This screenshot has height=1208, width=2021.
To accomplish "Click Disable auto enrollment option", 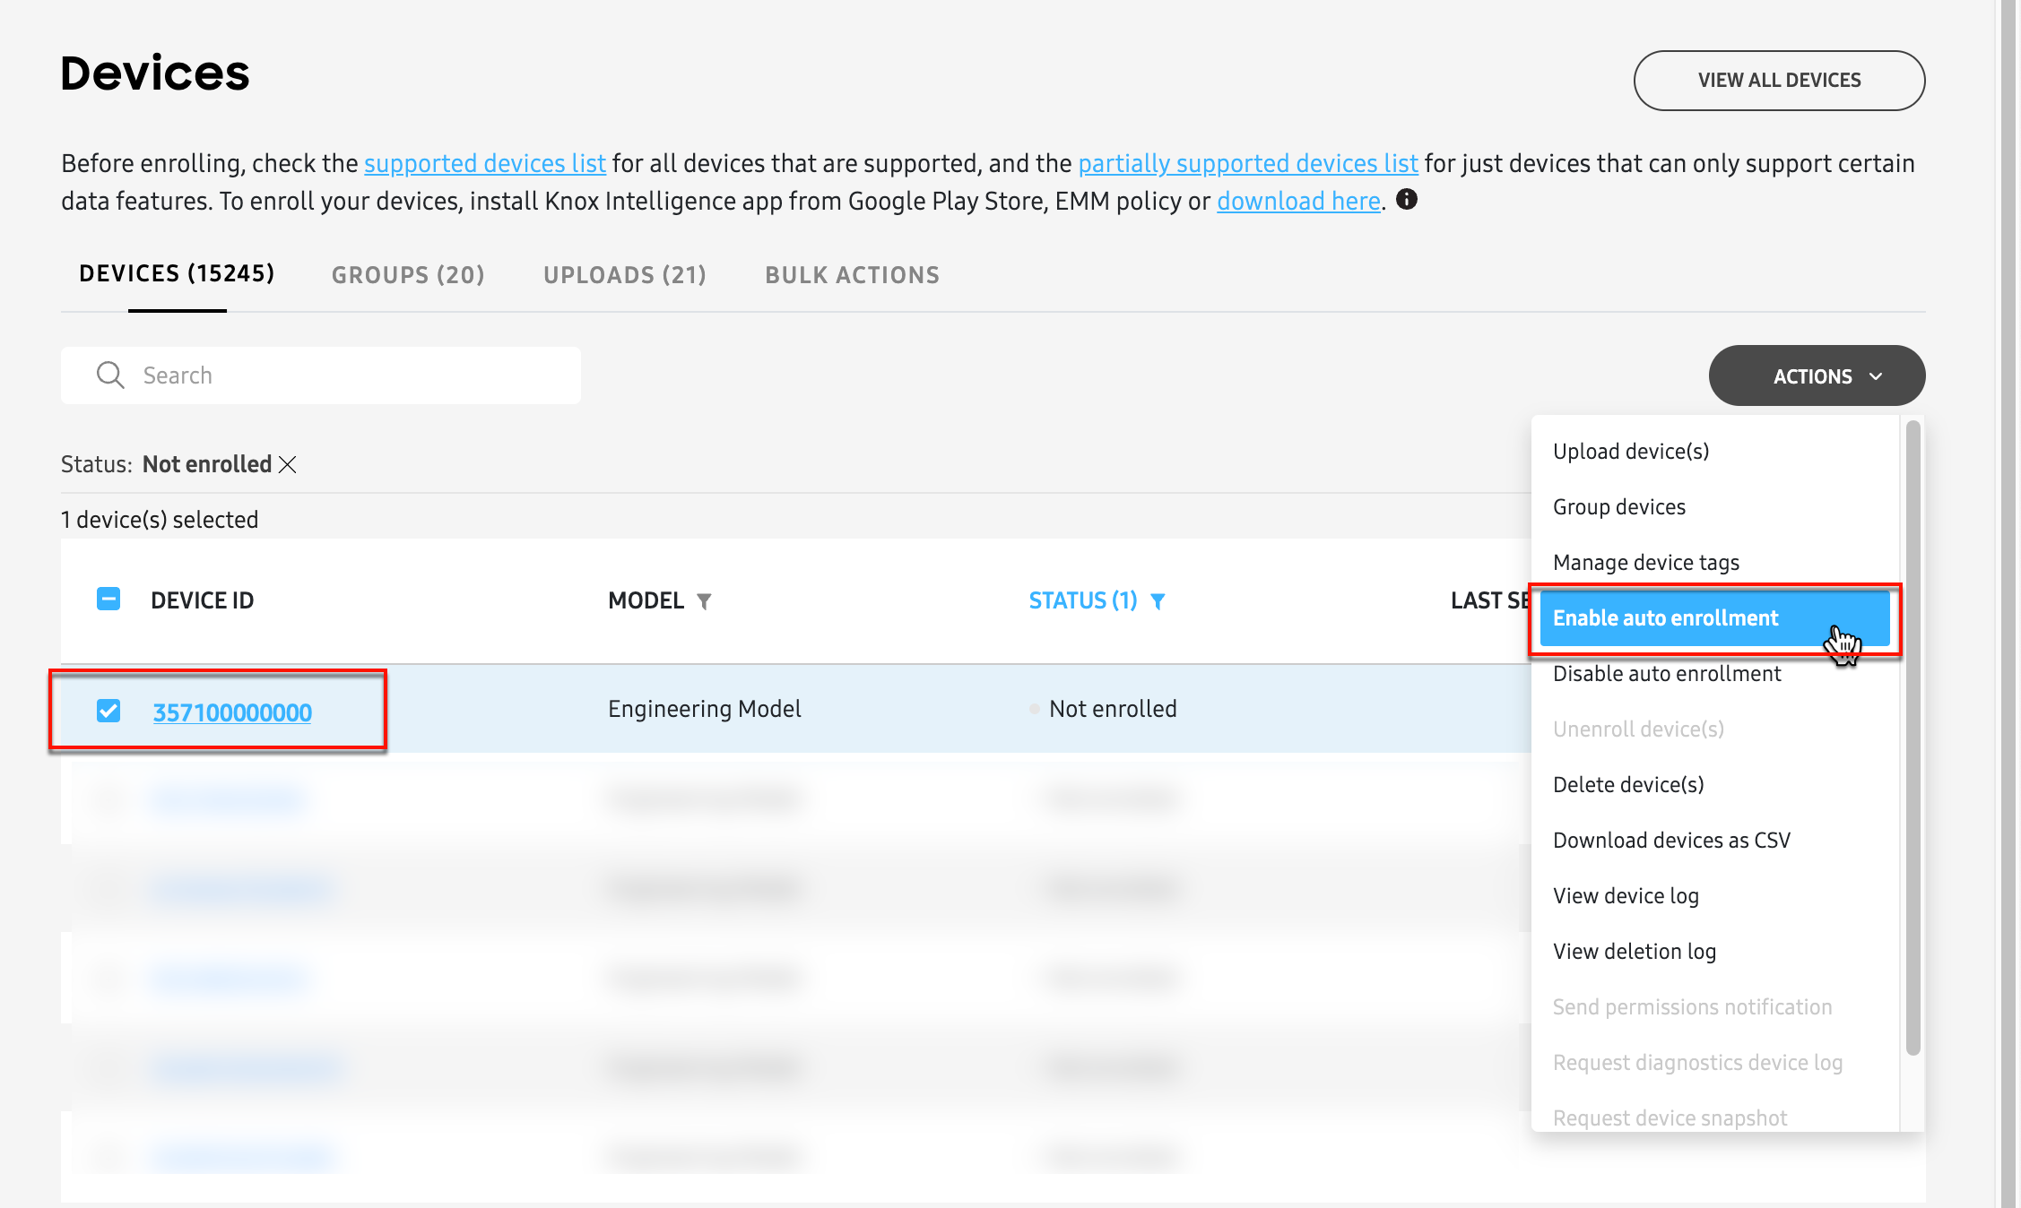I will tap(1666, 673).
